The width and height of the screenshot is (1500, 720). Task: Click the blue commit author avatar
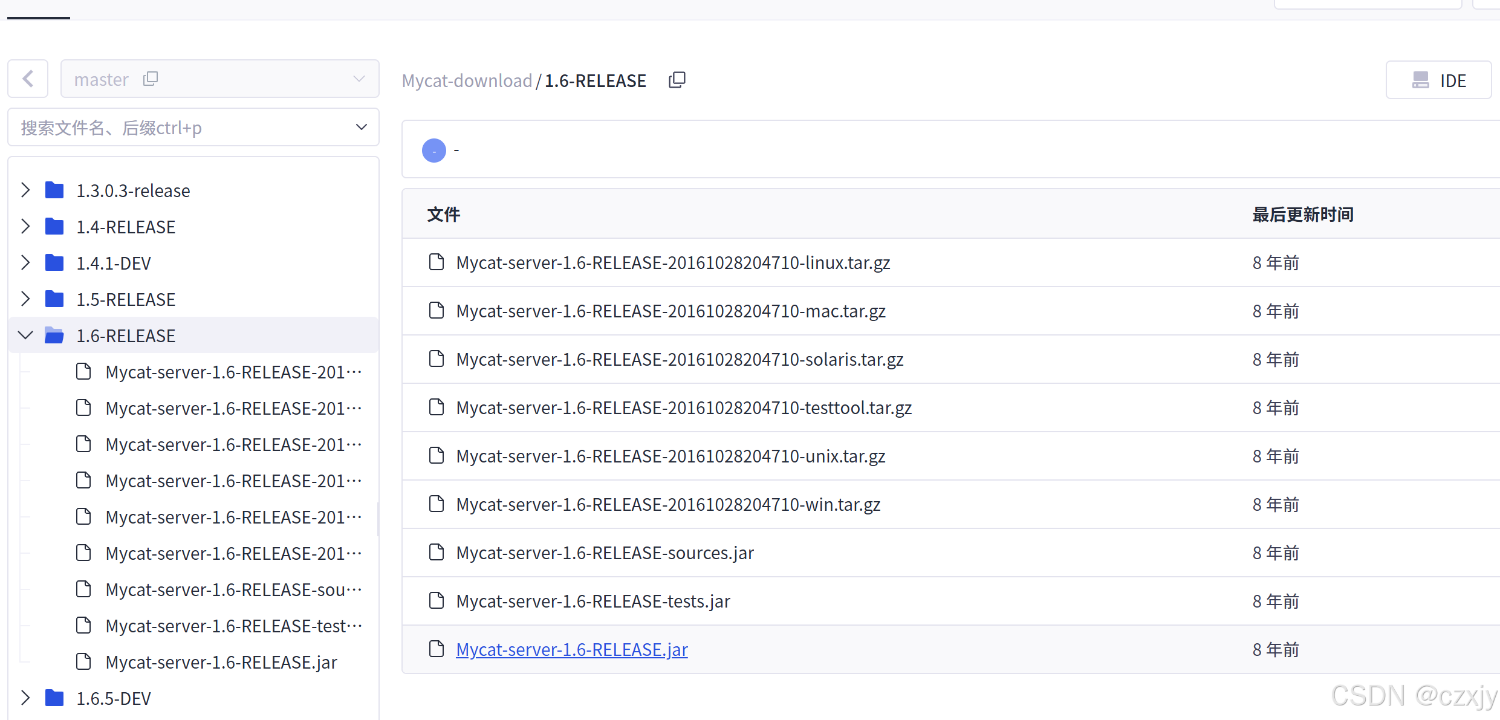[433, 150]
